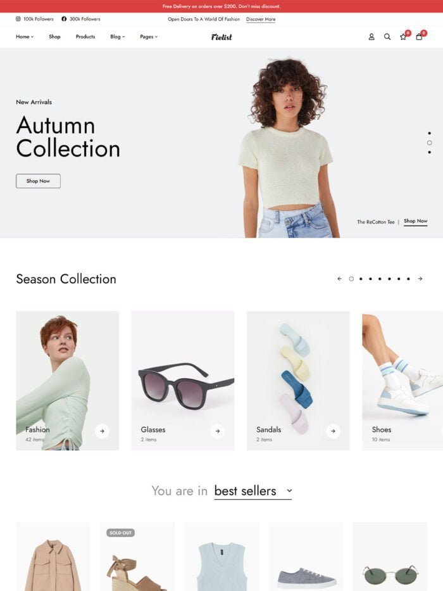Select the bottom hero slider dot
This screenshot has height=591, width=443.
pyautogui.click(x=430, y=152)
